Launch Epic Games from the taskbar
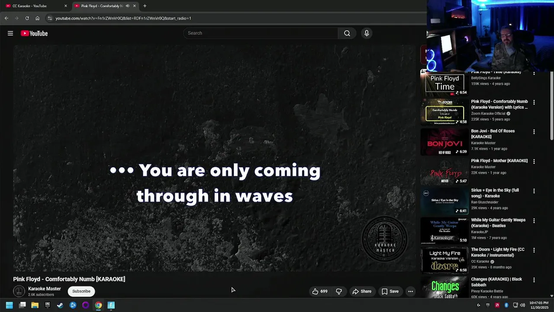This screenshot has height=312, width=554. click(48, 305)
